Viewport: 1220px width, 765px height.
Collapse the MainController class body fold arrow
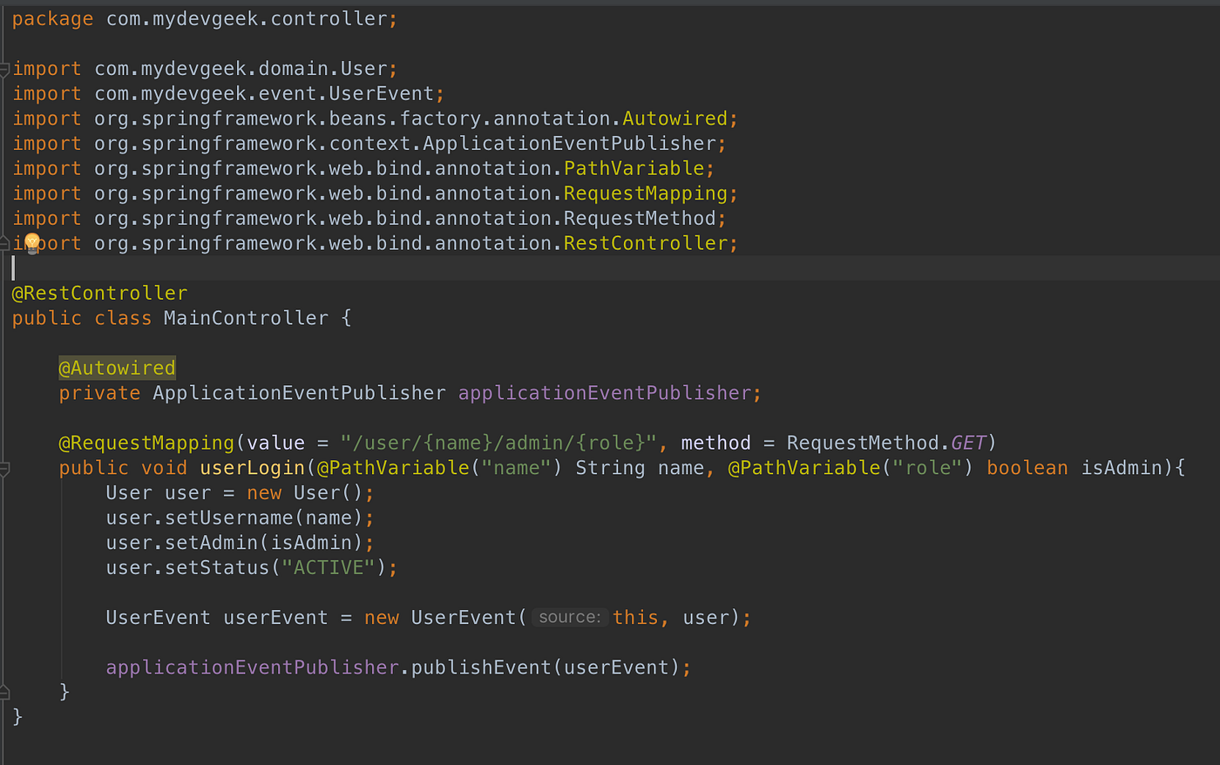5,318
